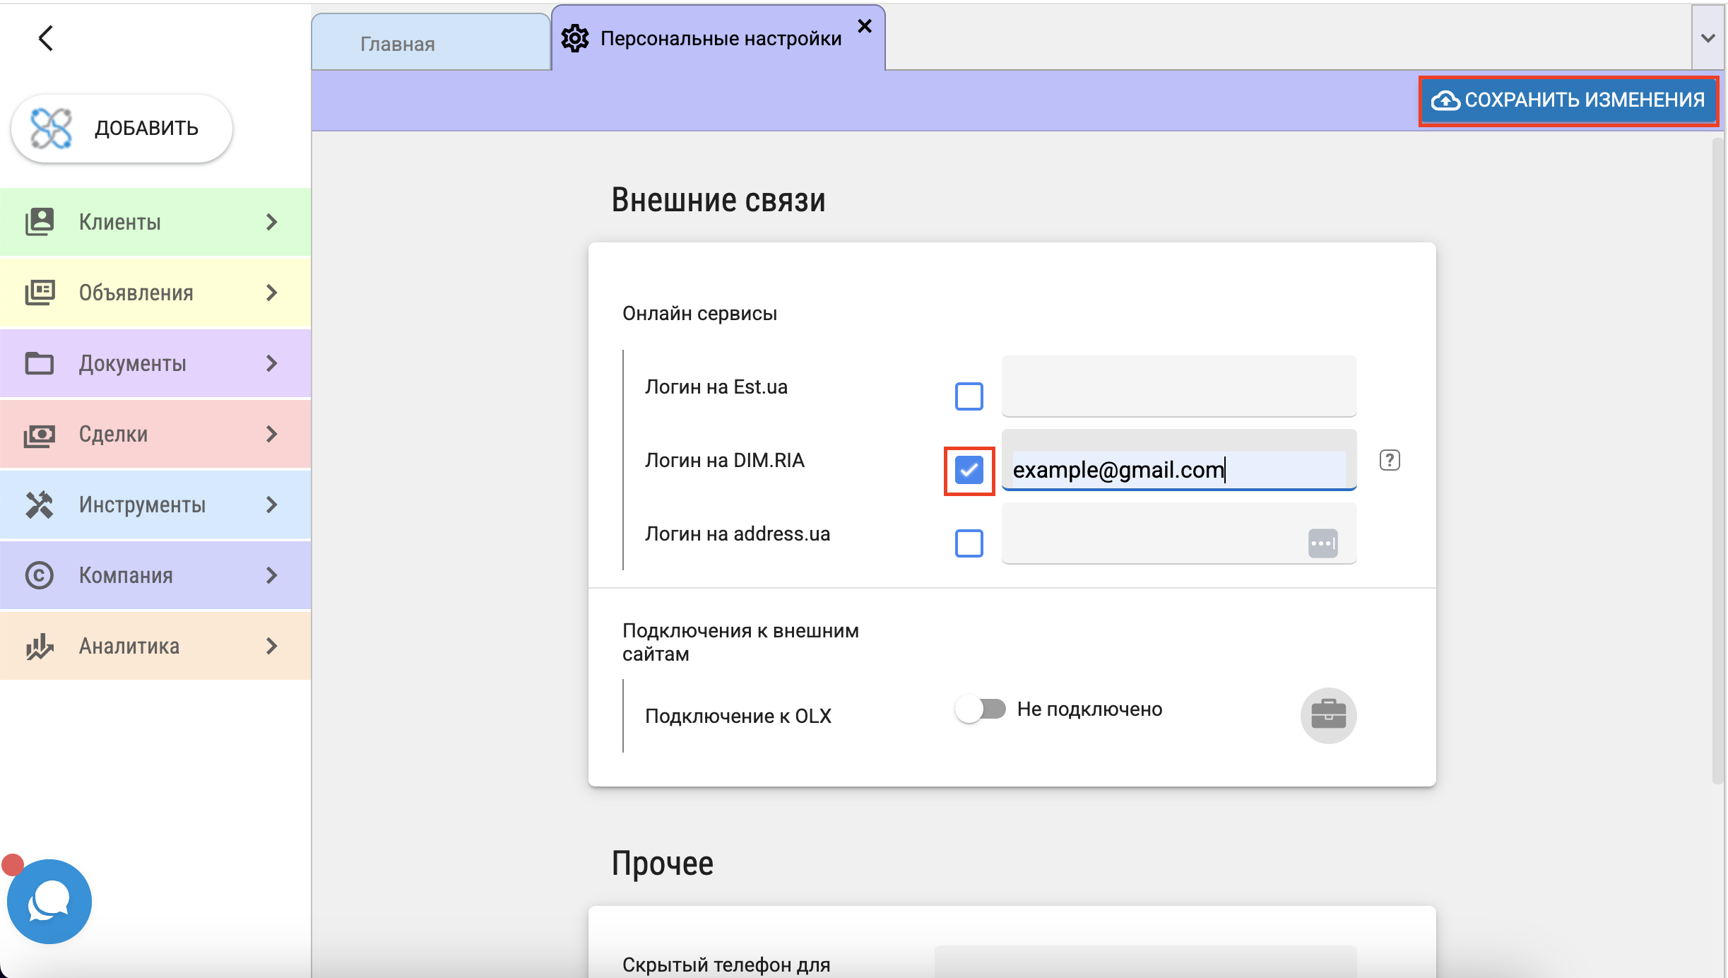Open the tabs dropdown arrow at top right
Image resolution: width=1728 pixels, height=978 pixels.
1708,38
